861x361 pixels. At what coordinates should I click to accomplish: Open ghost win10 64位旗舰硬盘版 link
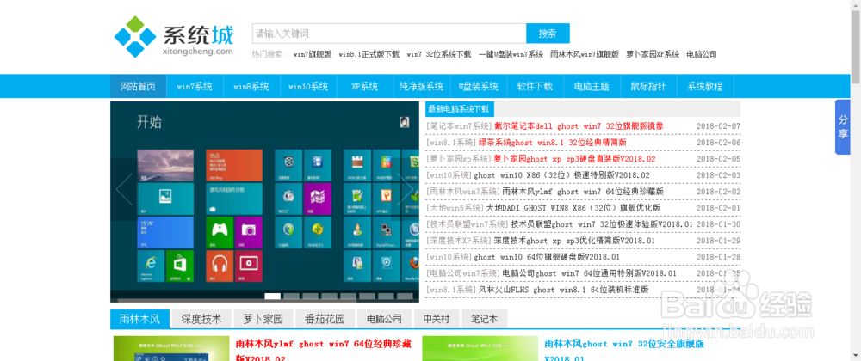547,257
